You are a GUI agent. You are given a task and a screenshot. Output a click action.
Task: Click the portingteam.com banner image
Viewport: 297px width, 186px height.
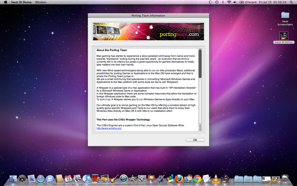[x=148, y=31]
